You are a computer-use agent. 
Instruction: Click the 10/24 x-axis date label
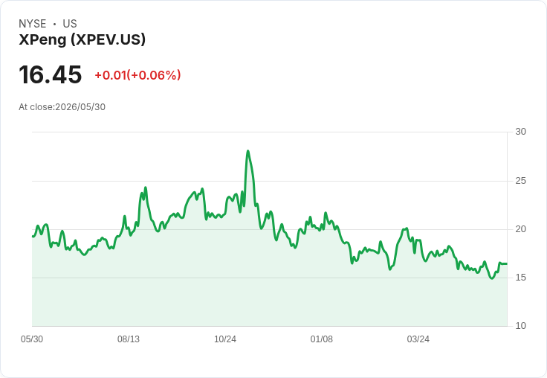click(225, 339)
